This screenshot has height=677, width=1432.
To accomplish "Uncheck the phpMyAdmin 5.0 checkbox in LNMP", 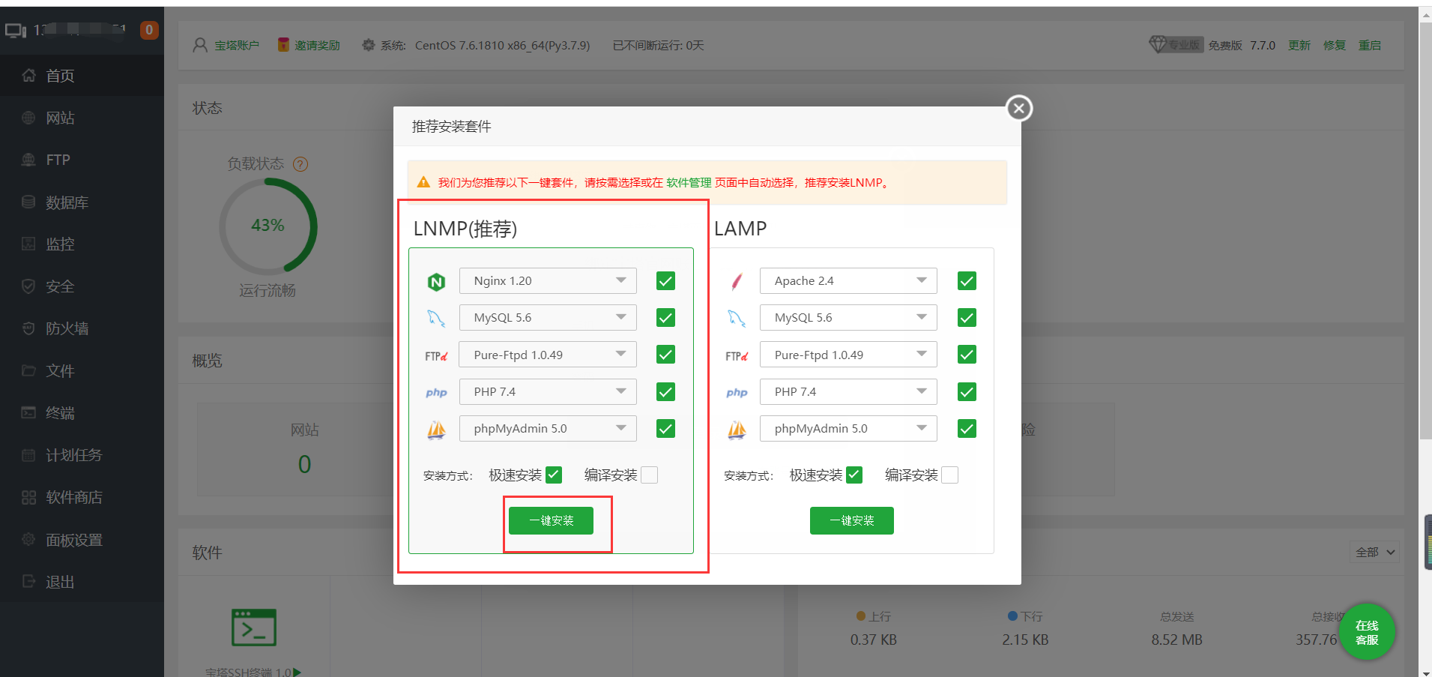I will [665, 429].
